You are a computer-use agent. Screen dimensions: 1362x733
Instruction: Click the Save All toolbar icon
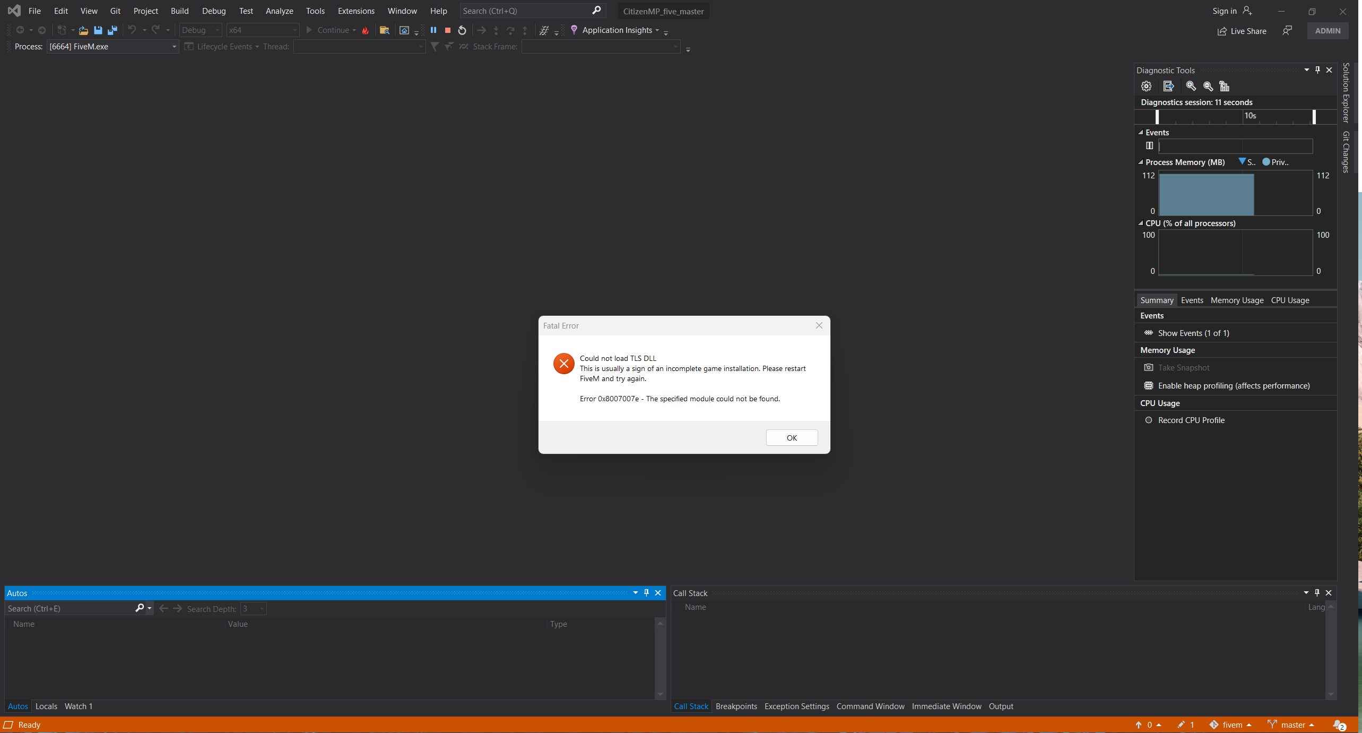click(x=112, y=30)
